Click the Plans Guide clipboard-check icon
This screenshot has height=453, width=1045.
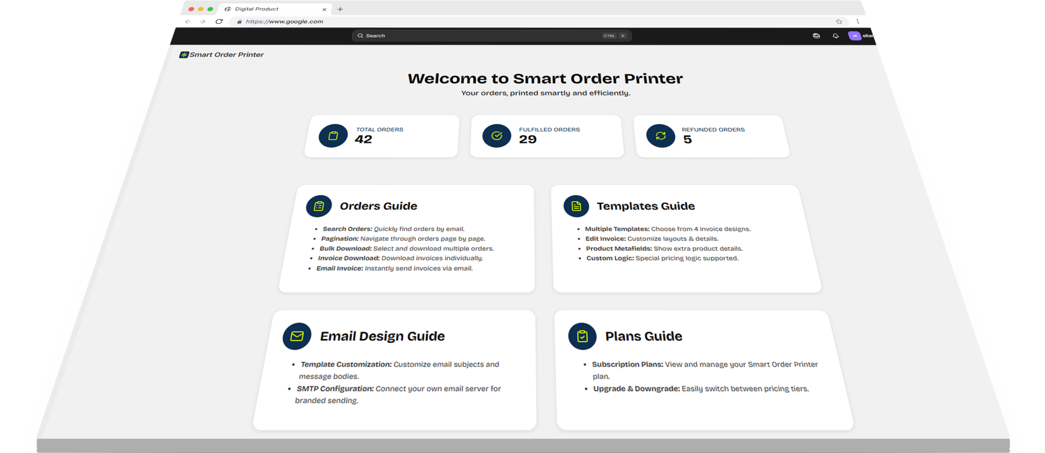click(582, 336)
